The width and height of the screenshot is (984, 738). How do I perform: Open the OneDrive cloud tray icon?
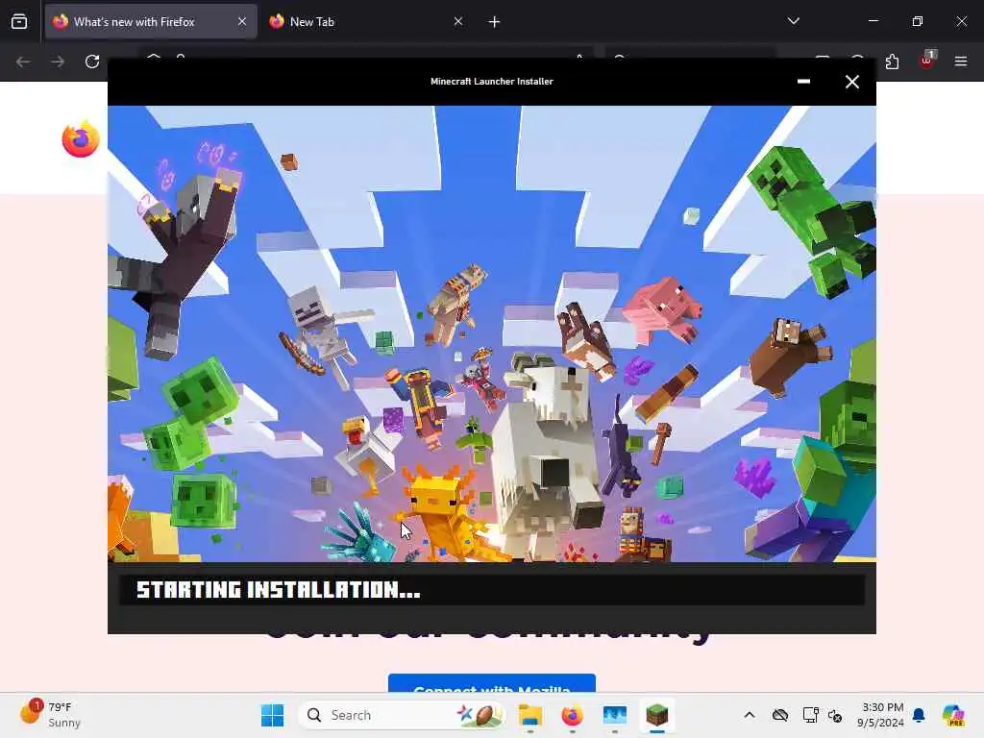coord(780,715)
